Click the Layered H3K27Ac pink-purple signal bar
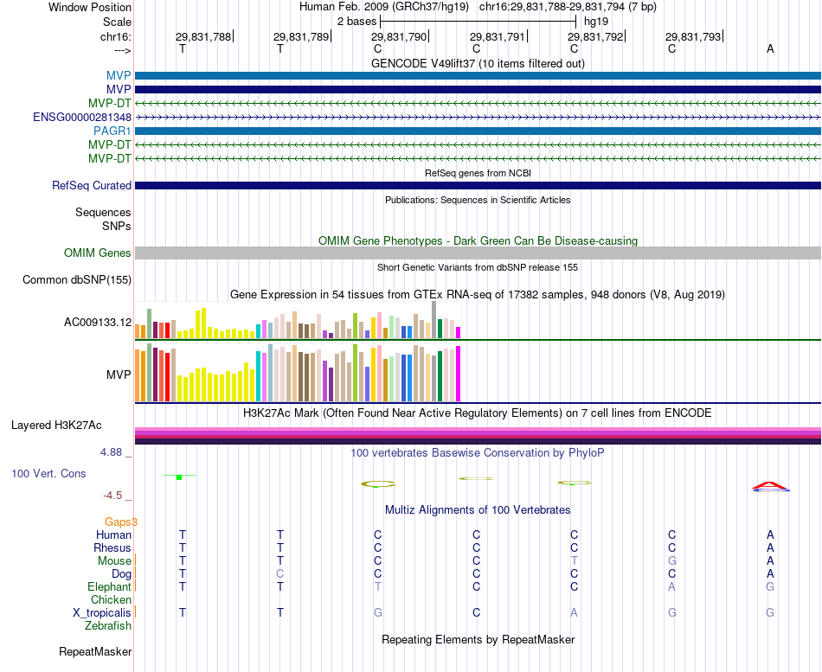The height and width of the screenshot is (672, 822). coord(478,436)
